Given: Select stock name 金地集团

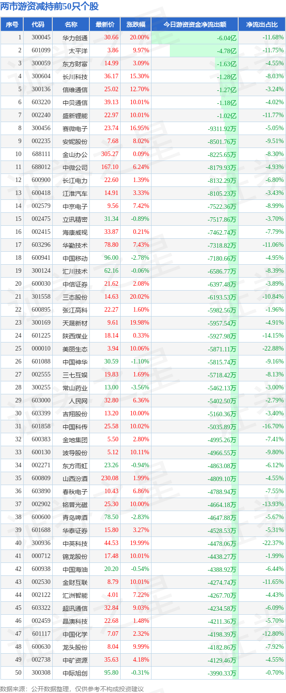Looking at the screenshot, I should pyautogui.click(x=76, y=439).
